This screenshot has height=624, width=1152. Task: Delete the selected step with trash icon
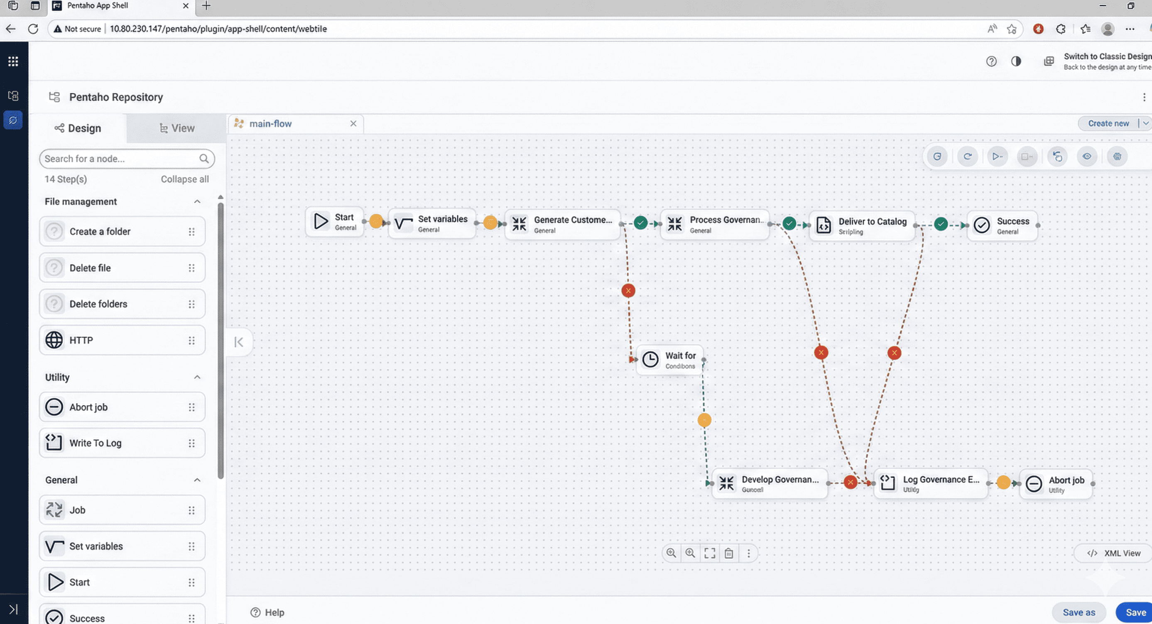(x=728, y=553)
